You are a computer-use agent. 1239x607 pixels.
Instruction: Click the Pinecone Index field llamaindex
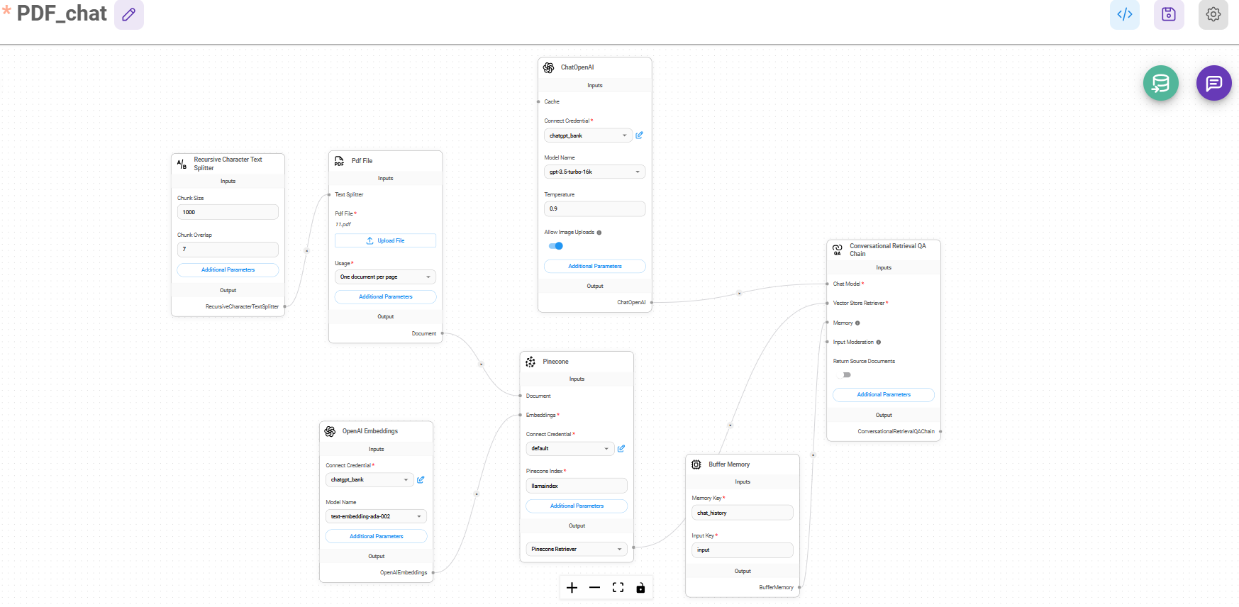(x=577, y=486)
